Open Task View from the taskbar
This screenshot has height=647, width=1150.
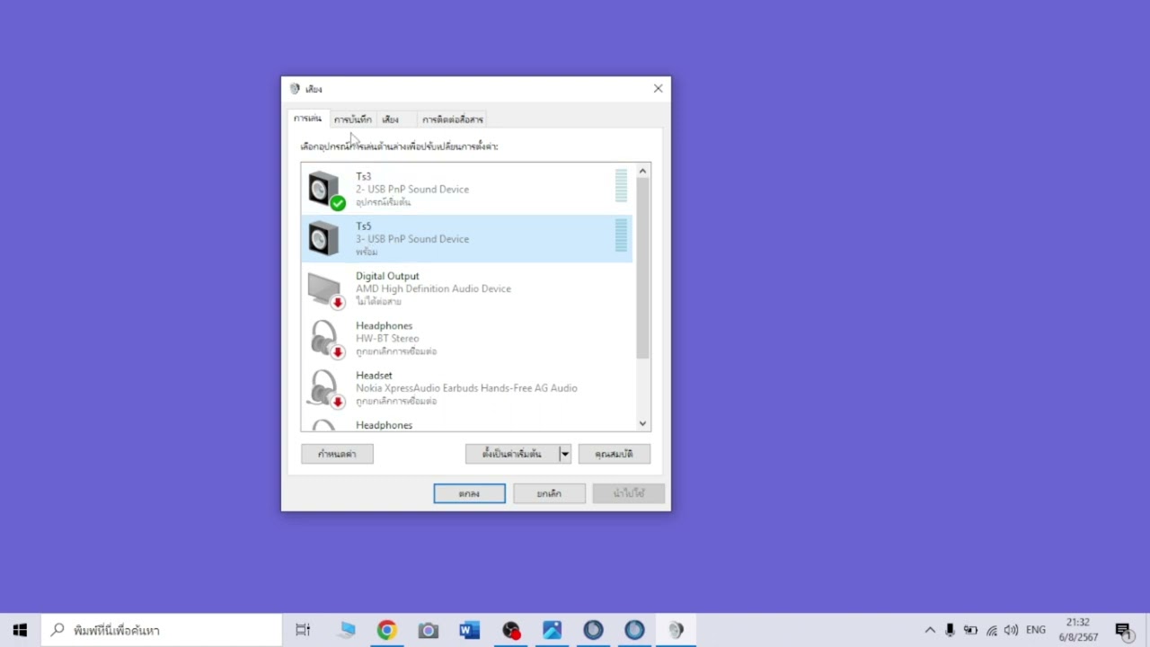tap(303, 630)
